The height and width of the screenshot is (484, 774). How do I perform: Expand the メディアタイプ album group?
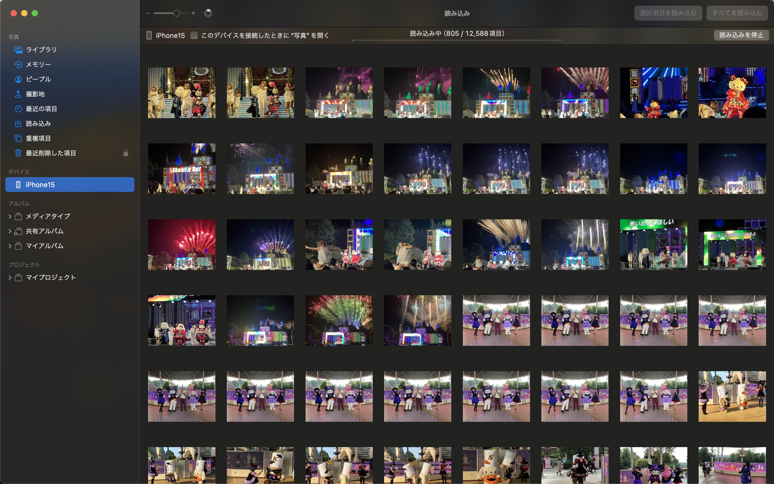pos(10,216)
